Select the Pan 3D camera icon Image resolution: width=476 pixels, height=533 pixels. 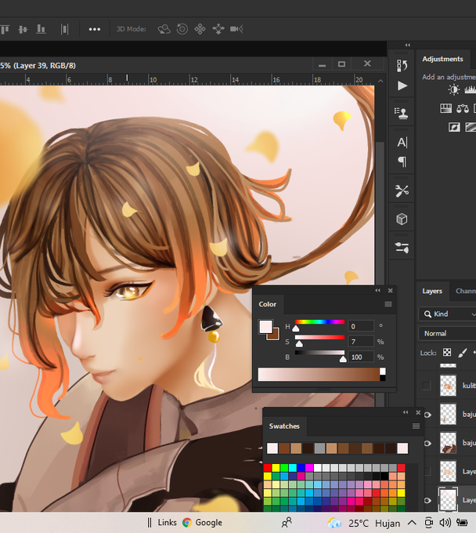(x=200, y=29)
